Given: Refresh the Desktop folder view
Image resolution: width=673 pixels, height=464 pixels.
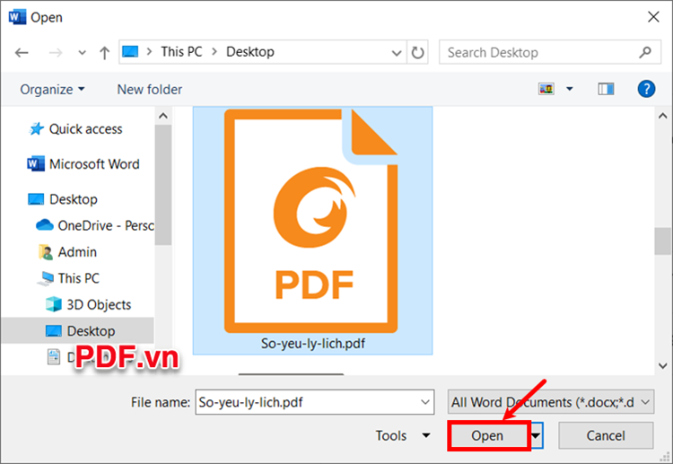Looking at the screenshot, I should [x=417, y=52].
